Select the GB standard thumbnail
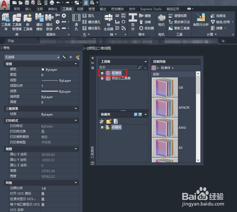This screenshot has width=237, height=212. coord(165,87)
